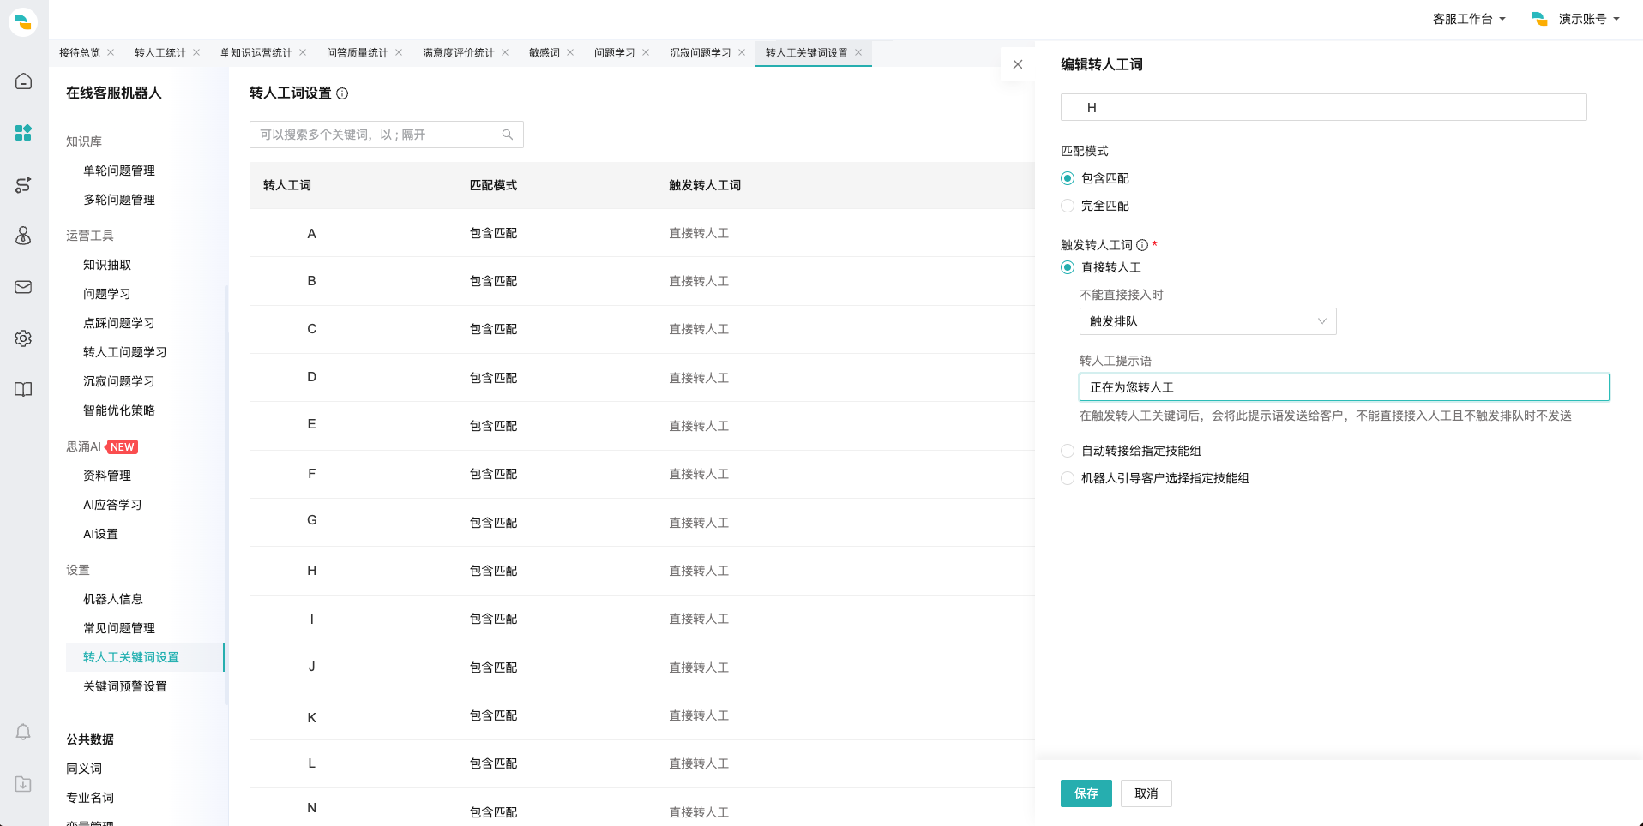Open 专业名词 under 公共数据
The width and height of the screenshot is (1643, 826).
click(x=90, y=798)
